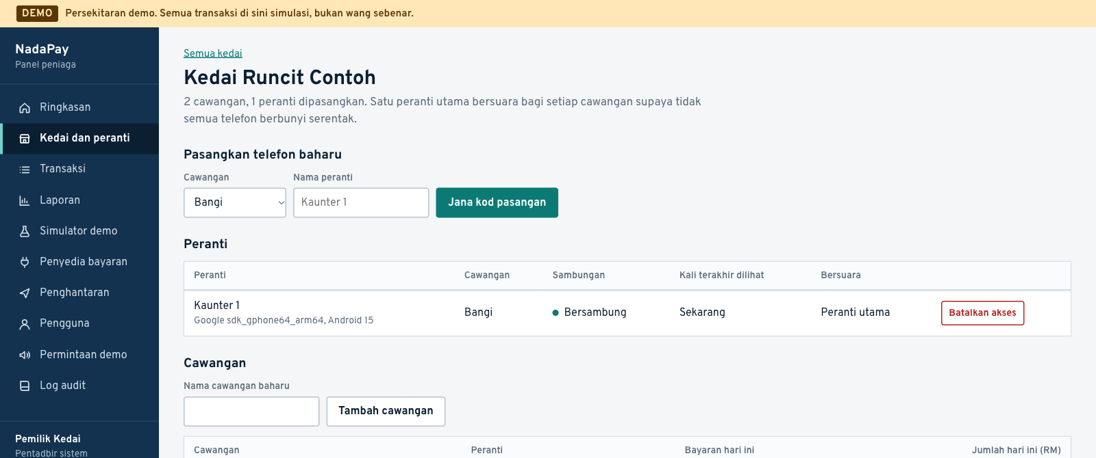The height and width of the screenshot is (458, 1096).
Task: Open Permintaan demo page
Action: 79,355
